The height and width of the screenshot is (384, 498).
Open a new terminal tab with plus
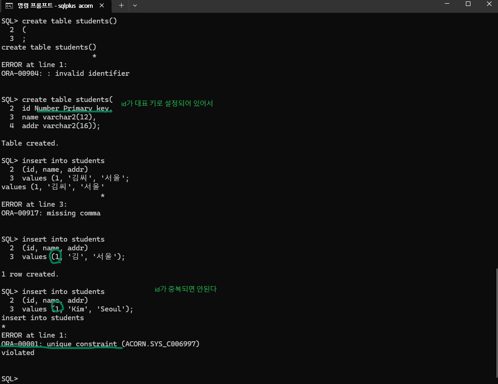(x=121, y=6)
